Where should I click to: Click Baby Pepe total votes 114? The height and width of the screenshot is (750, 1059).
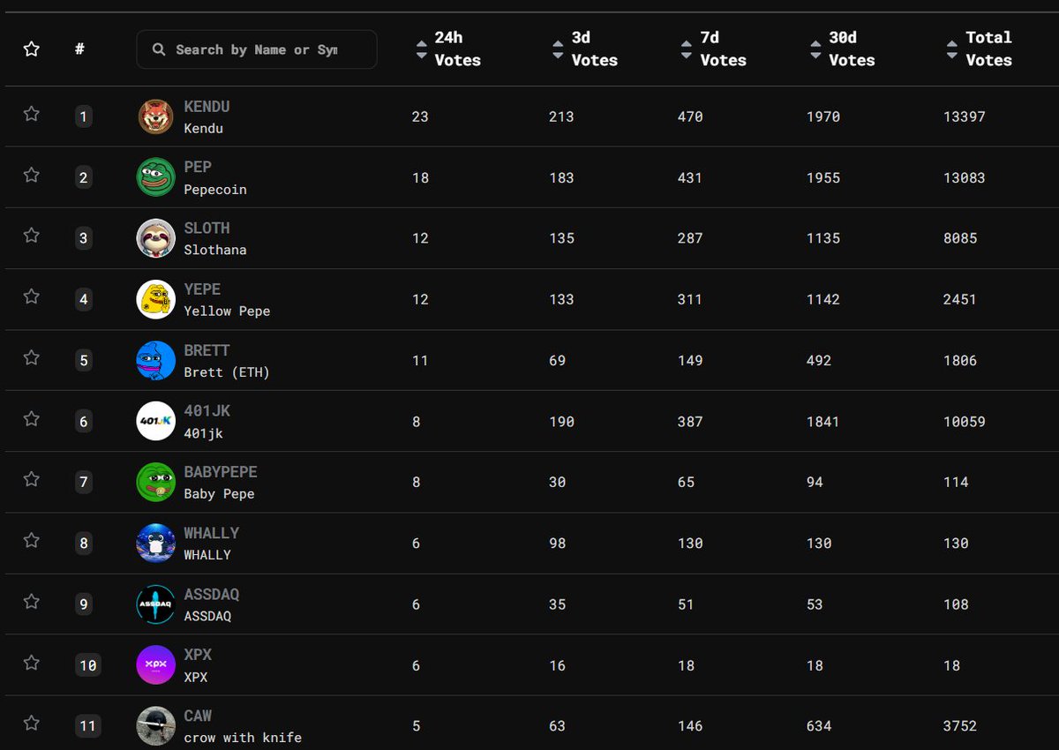point(955,482)
